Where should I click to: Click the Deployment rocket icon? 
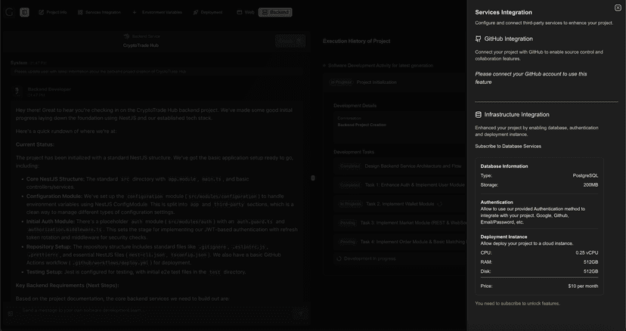pos(196,12)
